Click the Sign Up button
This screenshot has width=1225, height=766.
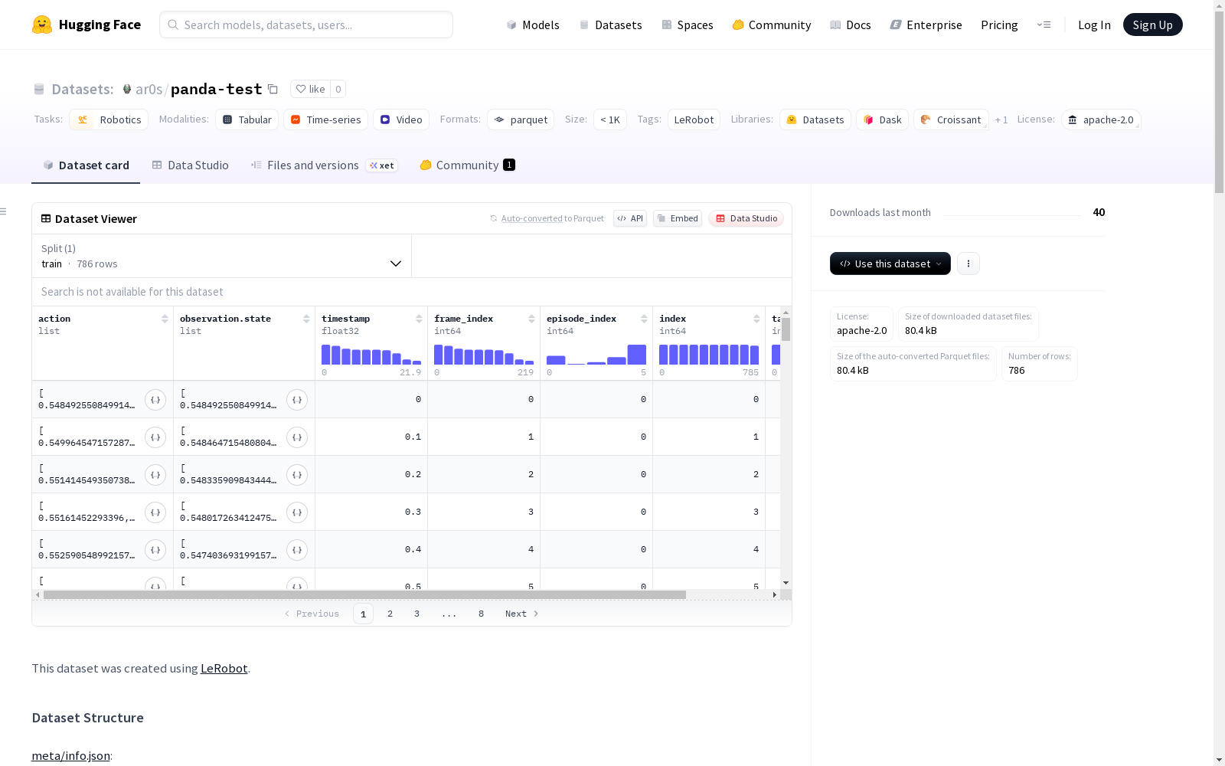pyautogui.click(x=1153, y=25)
